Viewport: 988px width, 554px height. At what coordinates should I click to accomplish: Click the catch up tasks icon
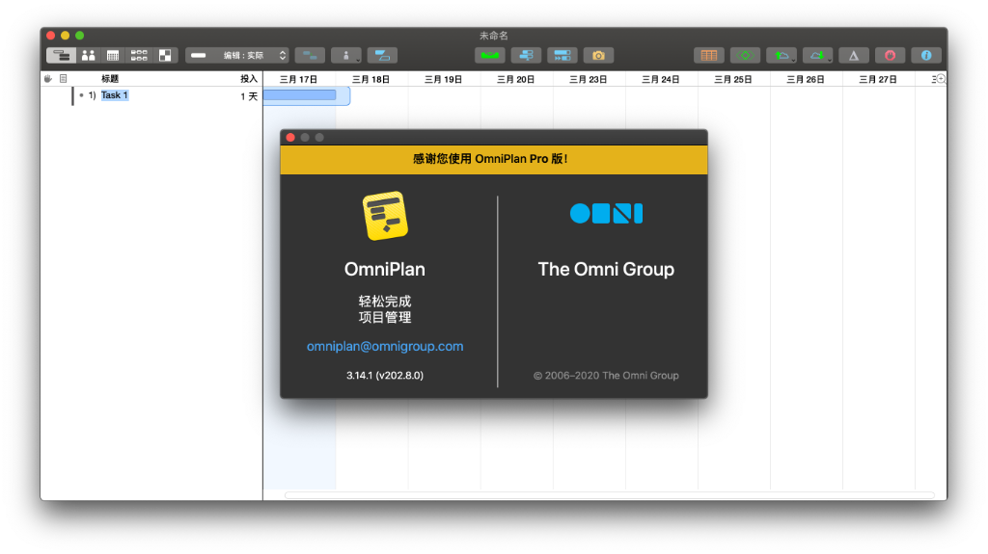526,56
